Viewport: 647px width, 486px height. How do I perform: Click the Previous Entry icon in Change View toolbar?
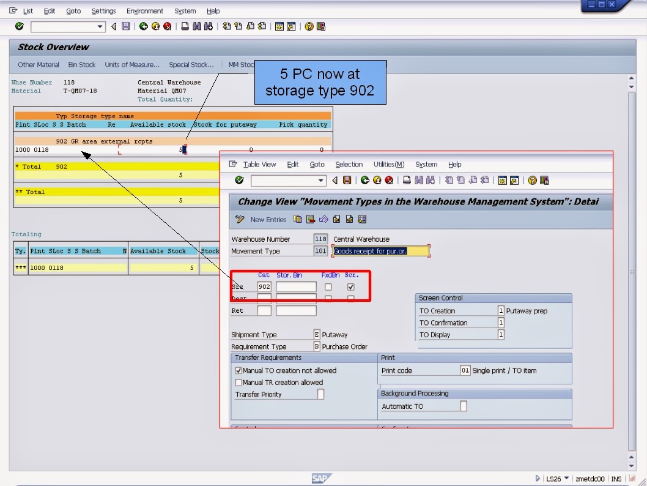(x=337, y=219)
